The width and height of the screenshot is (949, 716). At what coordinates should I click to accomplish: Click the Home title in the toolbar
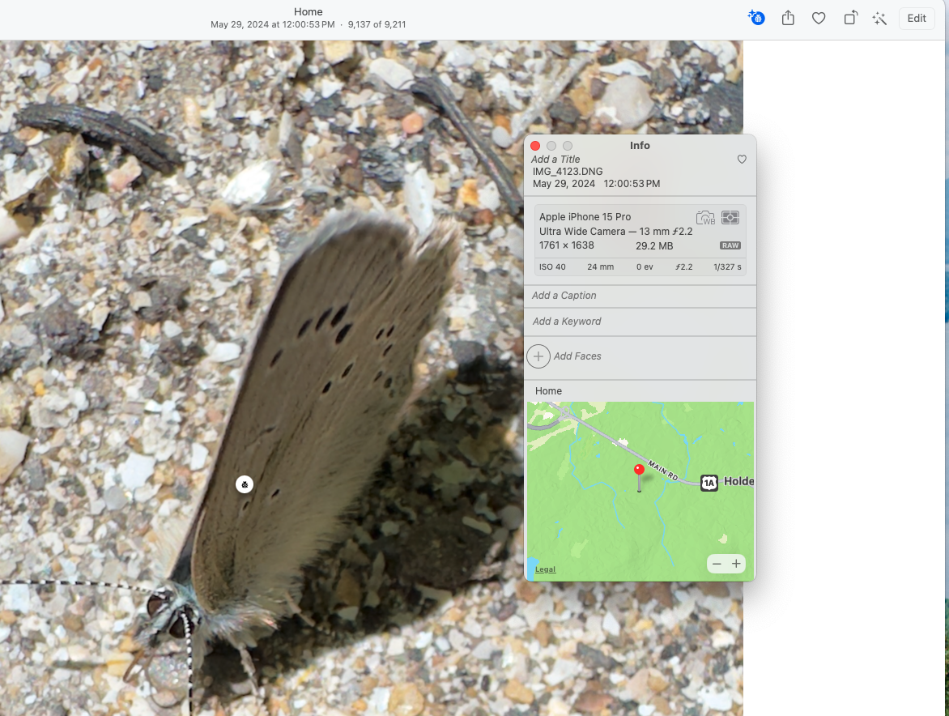[308, 11]
